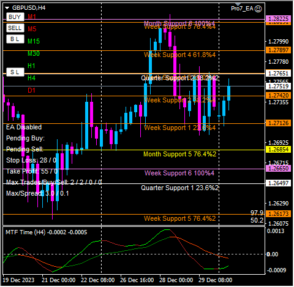294x287 pixels.
Task: Click the S L button
Action: [x=15, y=72]
